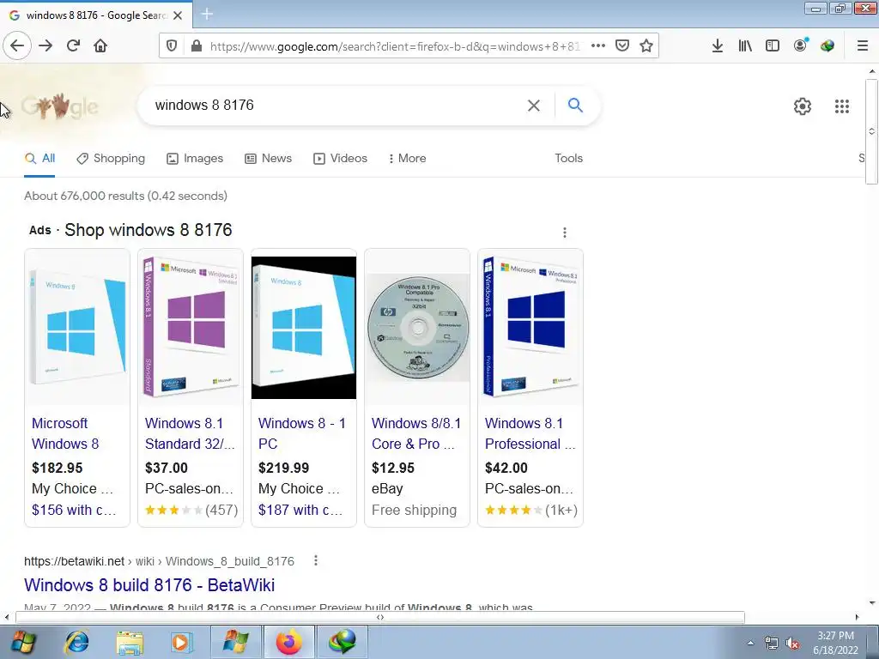The image size is (879, 659).
Task: Open Google quick settings gear
Action: click(803, 106)
